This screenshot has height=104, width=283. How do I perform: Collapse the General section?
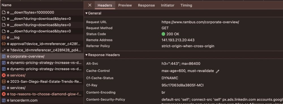click(93, 13)
